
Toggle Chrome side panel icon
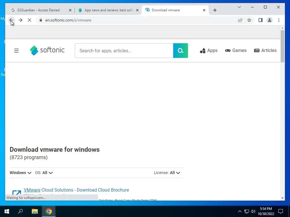[261, 20]
